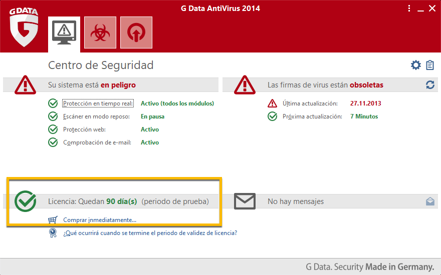Switch to the virus protection biohazard tab
Viewport: 441px width, 275px height.
[100, 32]
